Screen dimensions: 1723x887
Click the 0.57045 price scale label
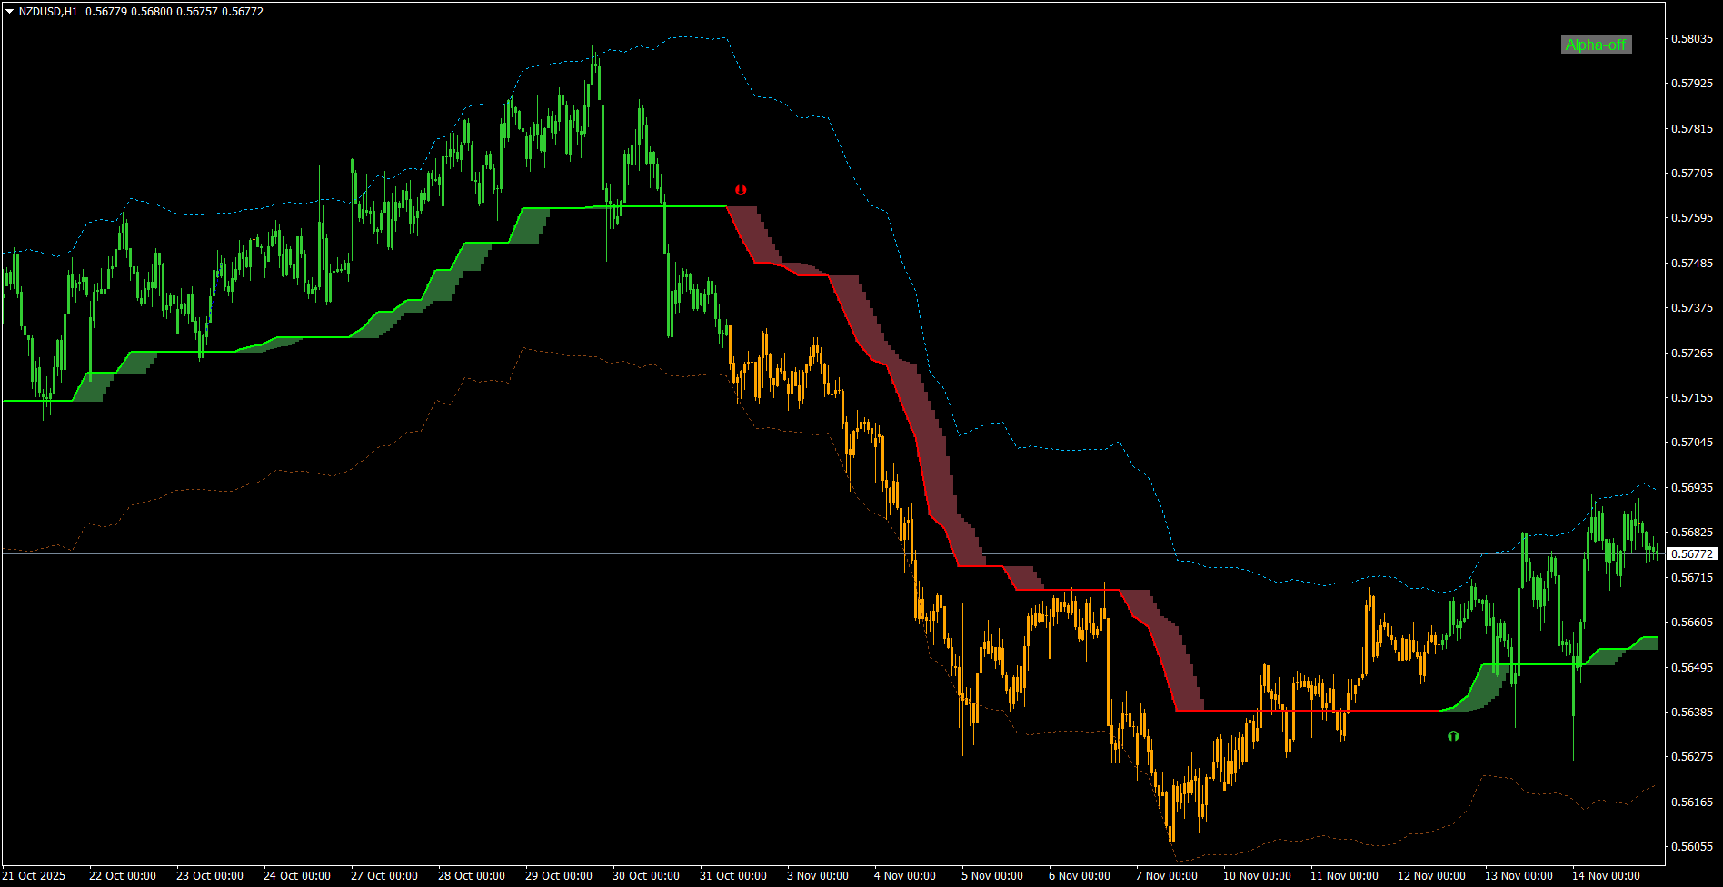pos(1692,443)
